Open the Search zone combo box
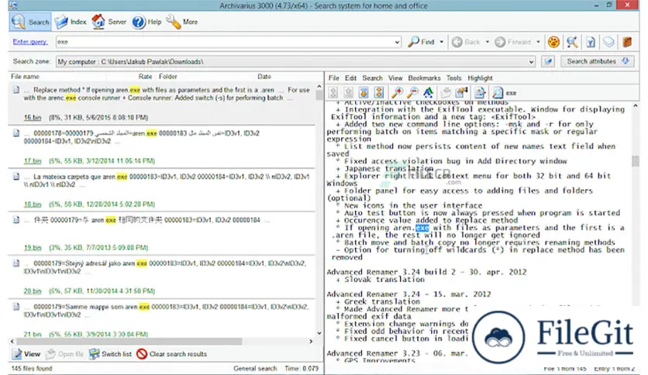 pyautogui.click(x=295, y=61)
